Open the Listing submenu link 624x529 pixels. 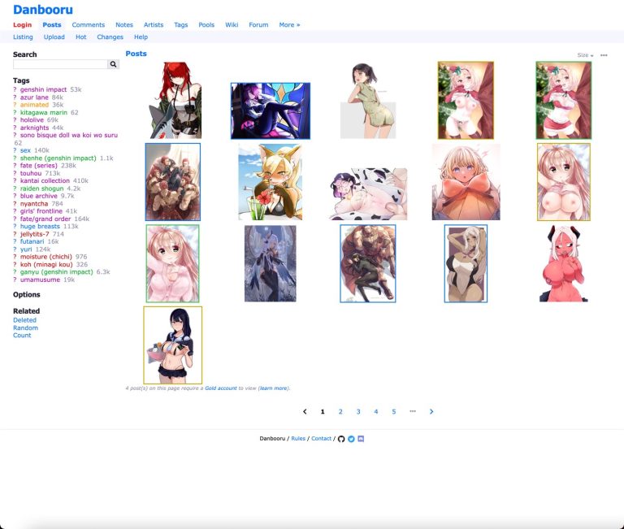pos(23,37)
